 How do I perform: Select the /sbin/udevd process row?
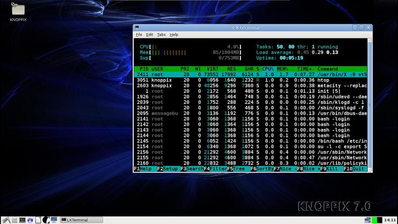coord(251,97)
